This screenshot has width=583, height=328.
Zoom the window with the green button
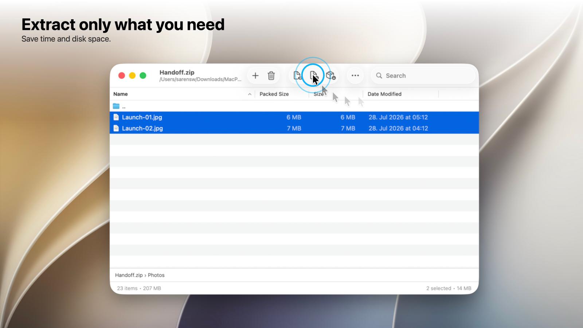click(x=143, y=75)
